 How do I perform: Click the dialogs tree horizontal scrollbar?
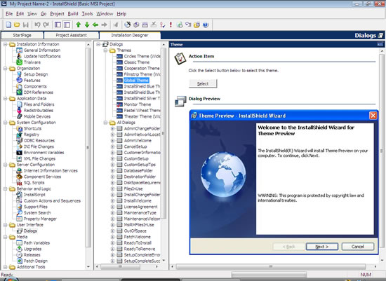point(121,266)
